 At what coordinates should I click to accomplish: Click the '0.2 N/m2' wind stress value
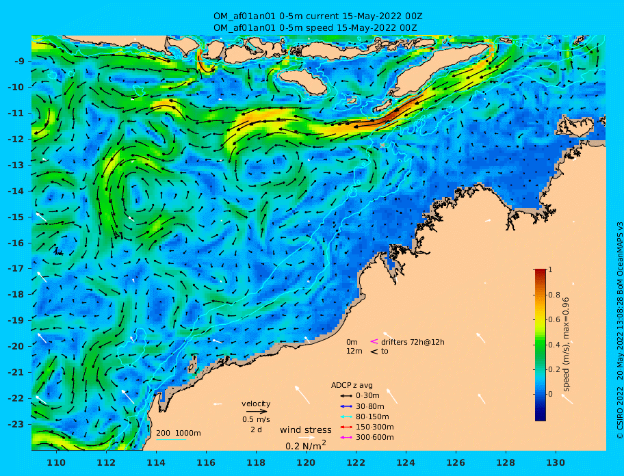click(x=306, y=445)
